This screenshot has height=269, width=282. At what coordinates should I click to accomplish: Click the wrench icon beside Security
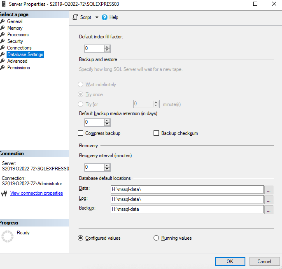(2, 41)
